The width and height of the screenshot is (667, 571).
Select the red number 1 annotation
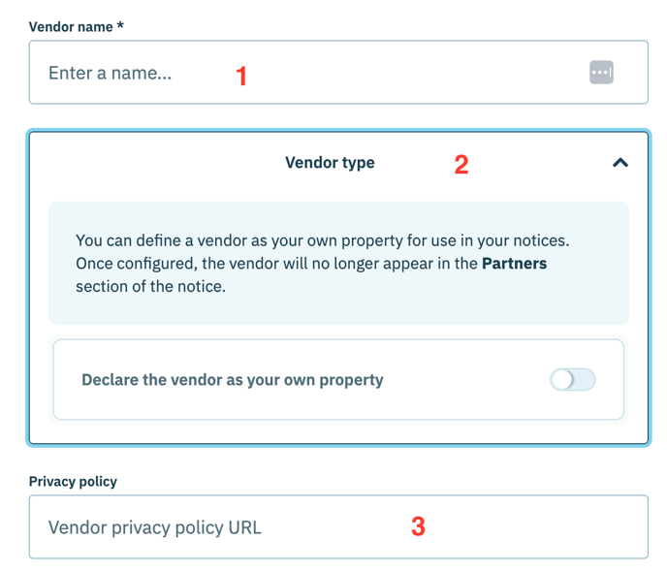click(x=241, y=77)
